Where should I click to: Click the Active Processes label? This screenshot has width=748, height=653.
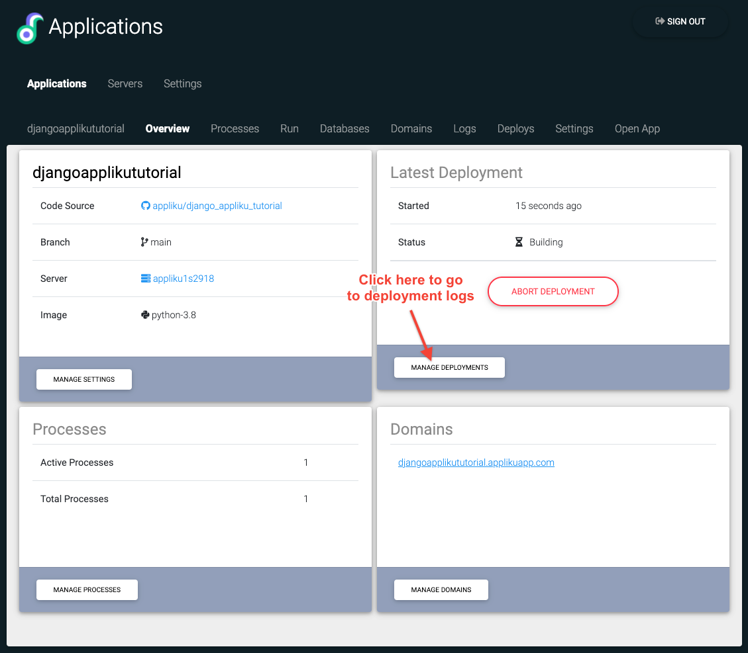(x=77, y=462)
